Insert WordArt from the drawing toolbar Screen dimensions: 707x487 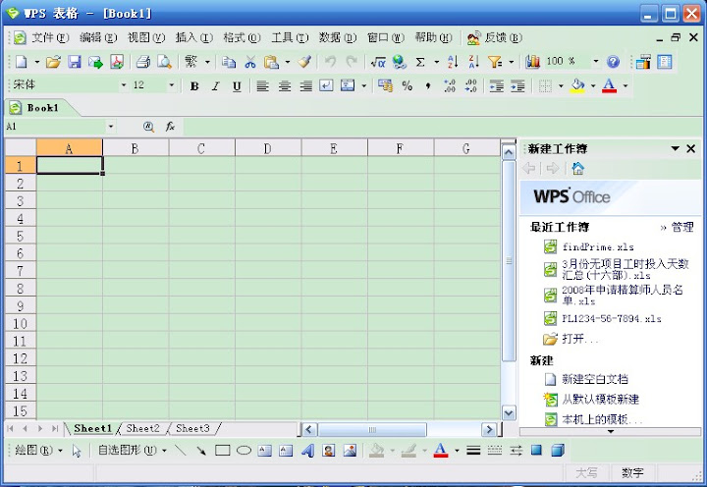[307, 450]
